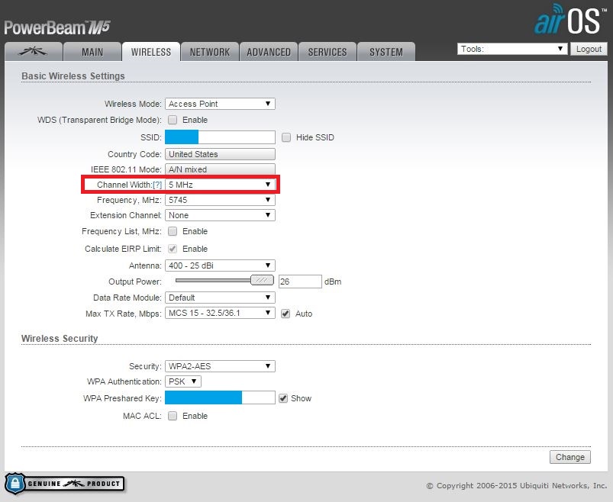Open the Antenna dropdown

pyautogui.click(x=220, y=265)
